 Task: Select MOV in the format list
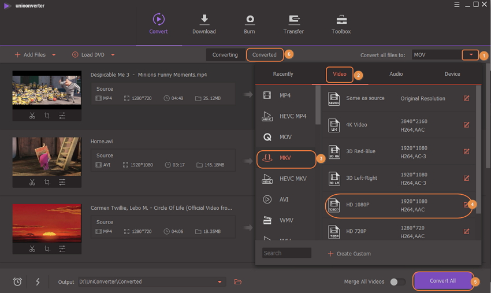285,137
